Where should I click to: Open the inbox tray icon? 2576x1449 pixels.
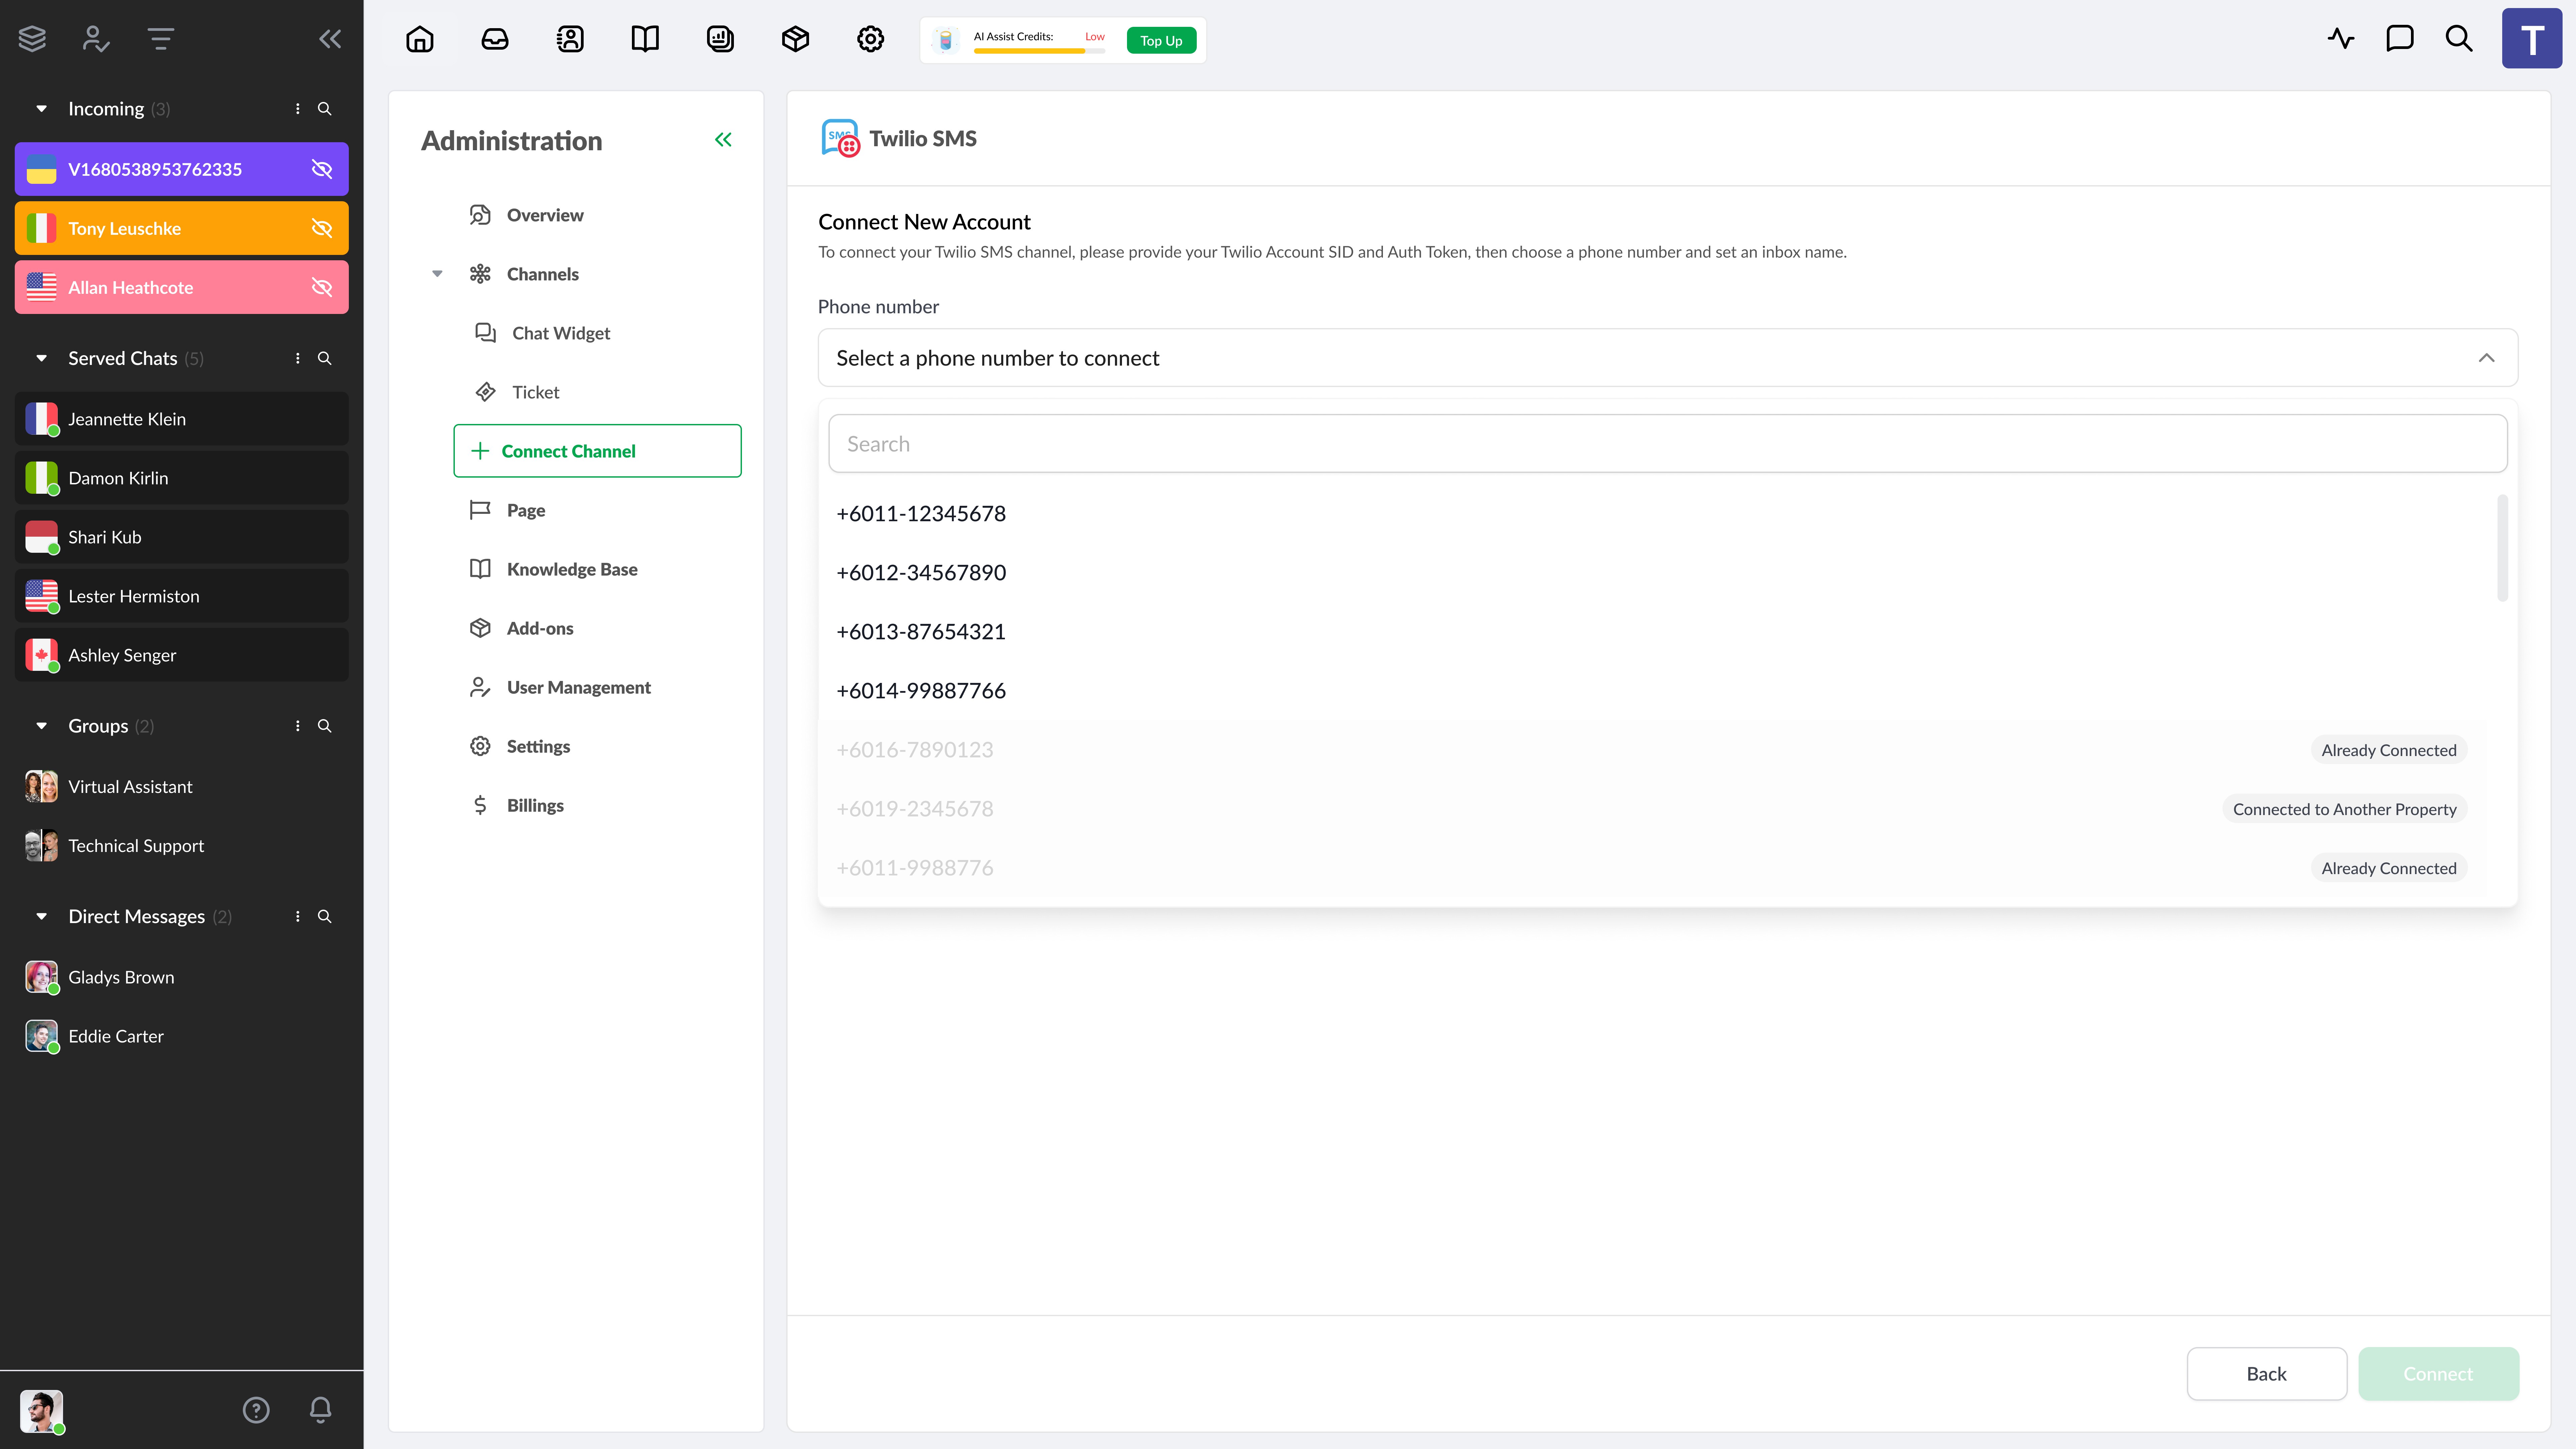coord(495,39)
